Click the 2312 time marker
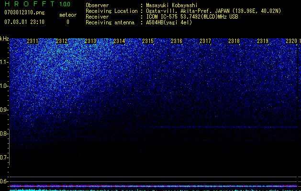The height and width of the screenshot is (191, 301). click(62, 41)
